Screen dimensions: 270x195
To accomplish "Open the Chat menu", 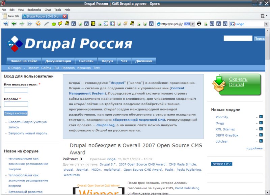I will (x=48, y=10).
